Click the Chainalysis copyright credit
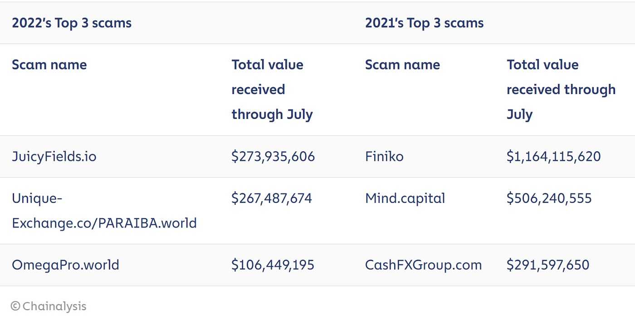This screenshot has height=321, width=635. click(x=49, y=306)
